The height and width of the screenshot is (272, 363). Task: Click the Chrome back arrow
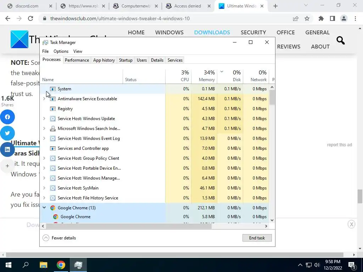point(8,18)
